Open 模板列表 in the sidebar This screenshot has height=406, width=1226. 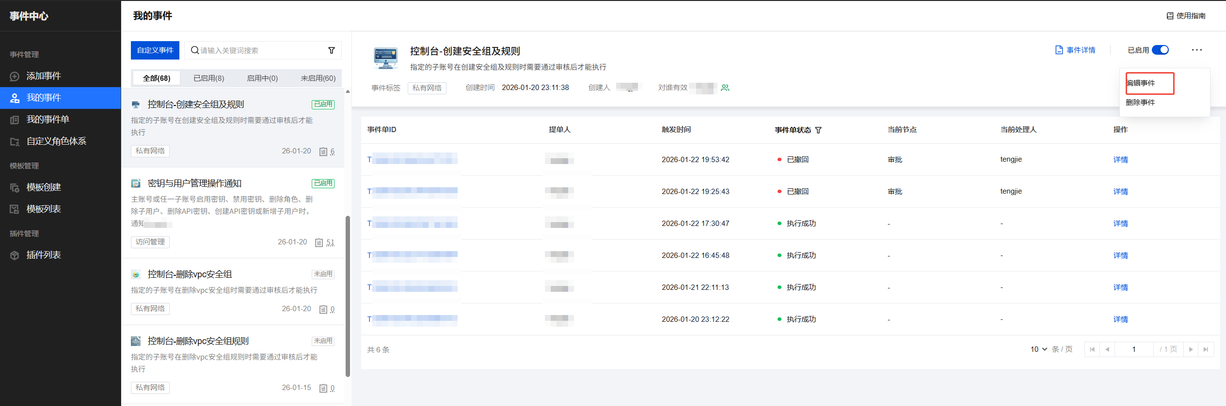(x=44, y=209)
